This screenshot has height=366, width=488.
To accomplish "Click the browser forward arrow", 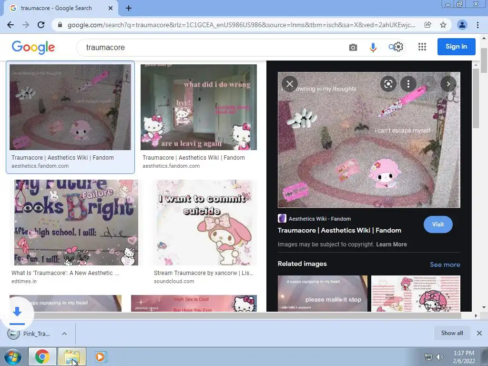I will (26, 25).
